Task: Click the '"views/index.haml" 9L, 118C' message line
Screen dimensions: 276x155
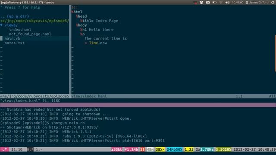Action: point(30,101)
